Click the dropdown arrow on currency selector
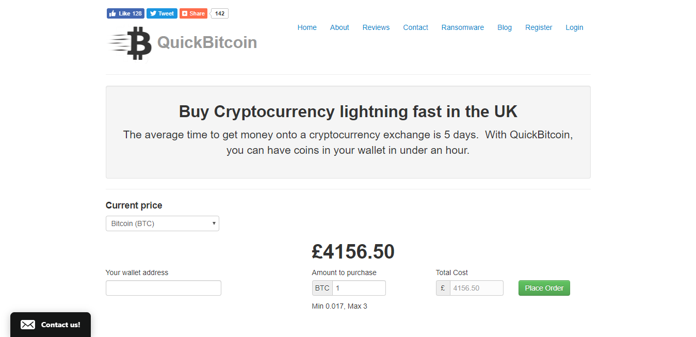696x337 pixels. coord(214,223)
